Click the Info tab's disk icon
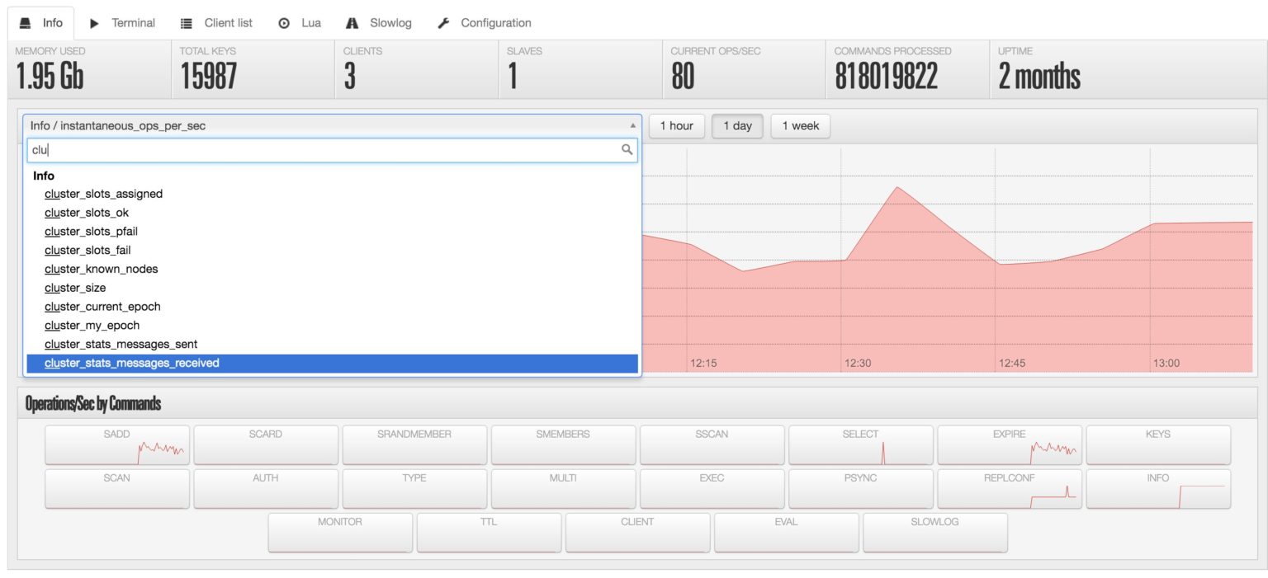1268x578 pixels. tap(25, 22)
